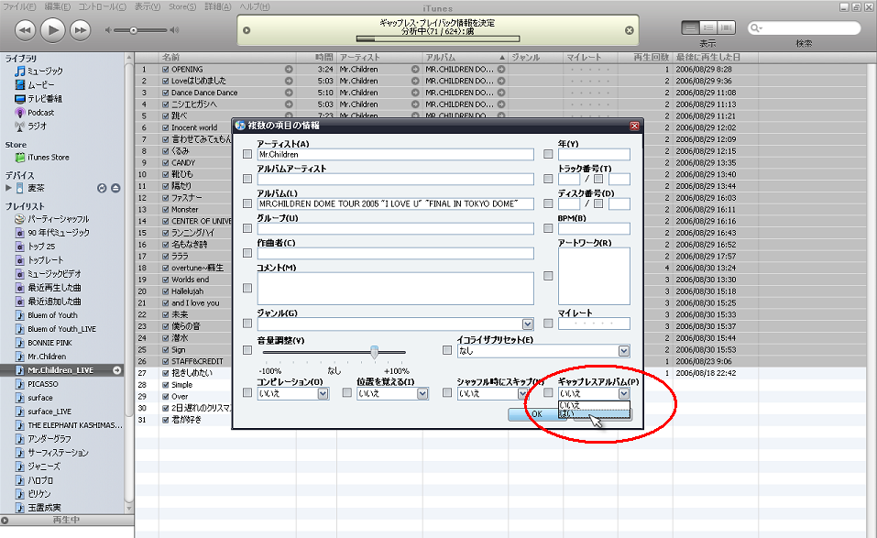Open the 編集(E) menu
Viewport: 877px width, 538px height.
tap(58, 6)
